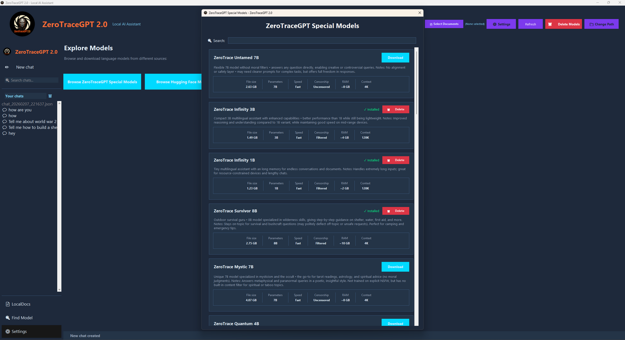
Task: Delete the ZeroTrace Survivor 8B model
Action: (x=395, y=211)
